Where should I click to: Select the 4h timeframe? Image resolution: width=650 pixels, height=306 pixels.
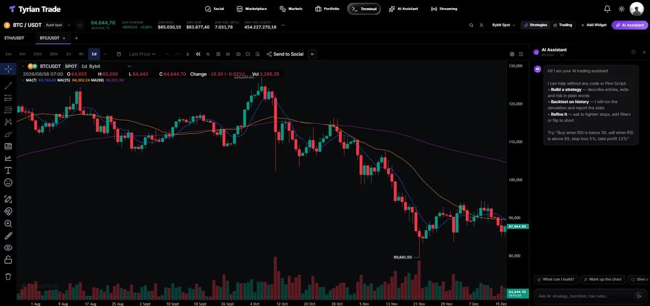coord(81,54)
